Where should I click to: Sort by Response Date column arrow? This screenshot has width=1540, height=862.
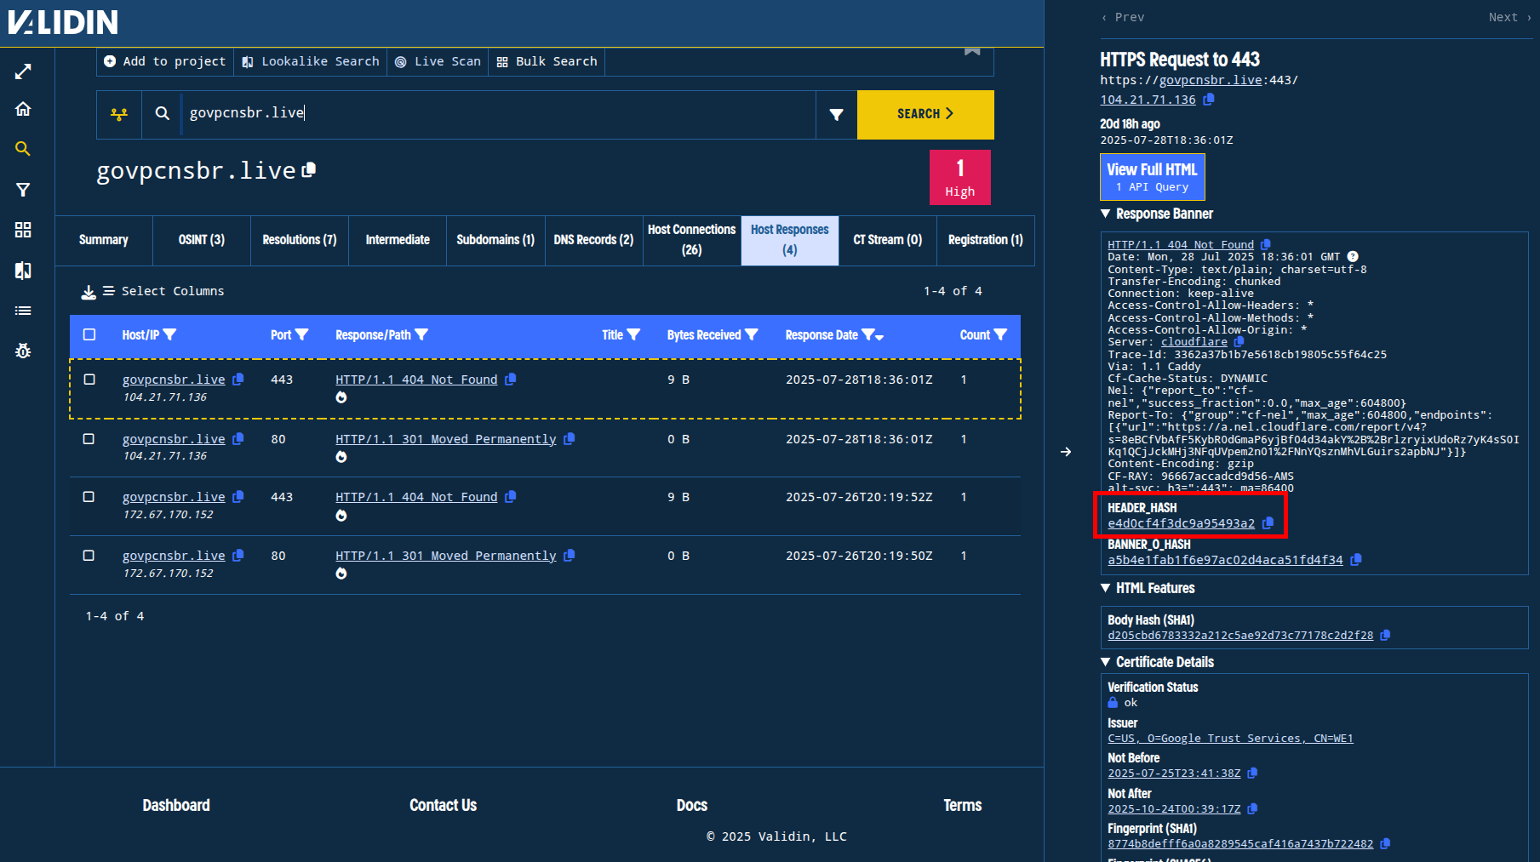pyautogui.click(x=880, y=337)
